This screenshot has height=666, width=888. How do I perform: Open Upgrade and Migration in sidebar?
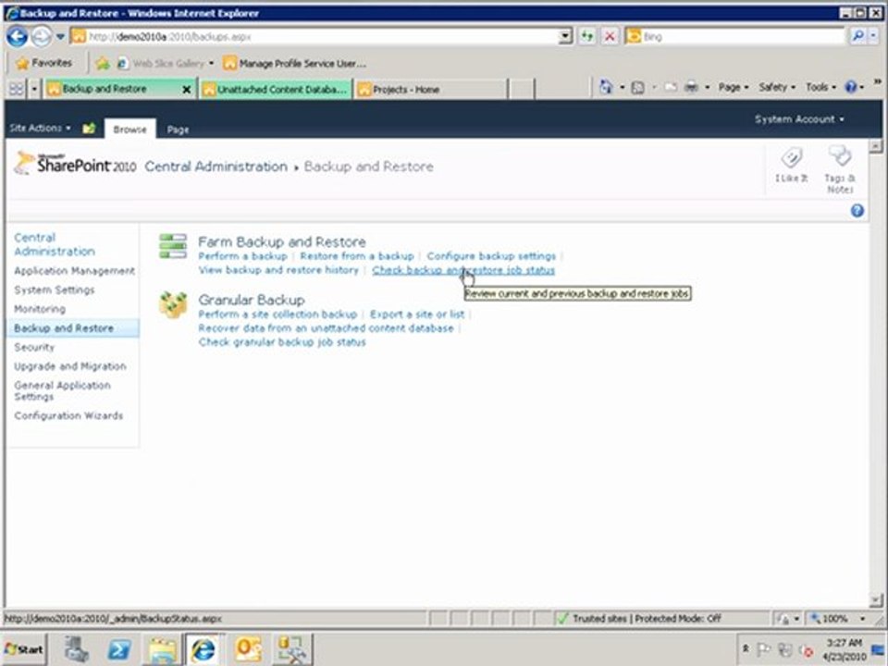pyautogui.click(x=69, y=366)
